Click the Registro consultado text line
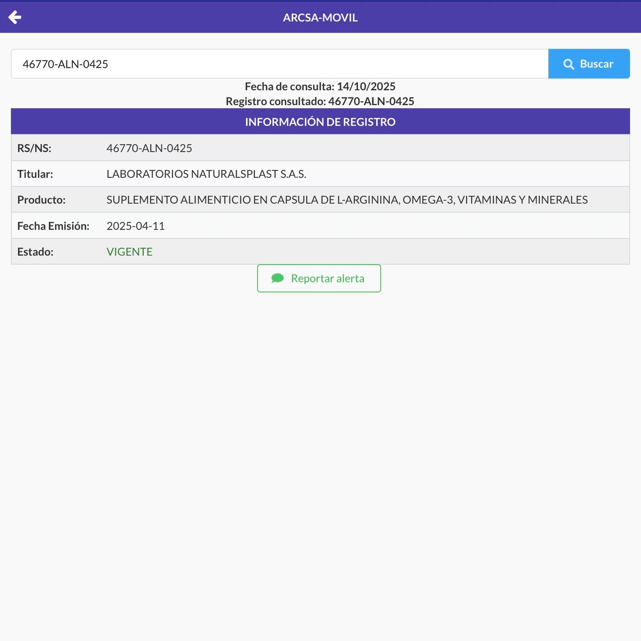 click(320, 101)
